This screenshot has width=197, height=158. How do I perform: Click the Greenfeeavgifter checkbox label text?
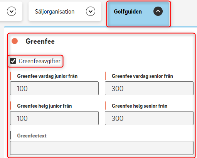click(x=40, y=61)
